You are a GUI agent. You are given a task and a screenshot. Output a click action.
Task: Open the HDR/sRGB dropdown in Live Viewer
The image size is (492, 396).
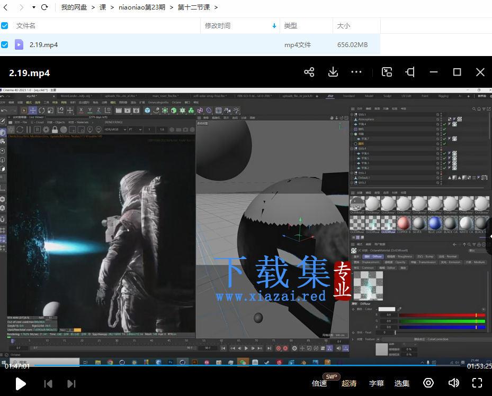pyautogui.click(x=115, y=130)
